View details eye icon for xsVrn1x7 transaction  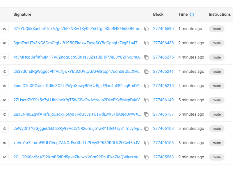click(x=5, y=143)
